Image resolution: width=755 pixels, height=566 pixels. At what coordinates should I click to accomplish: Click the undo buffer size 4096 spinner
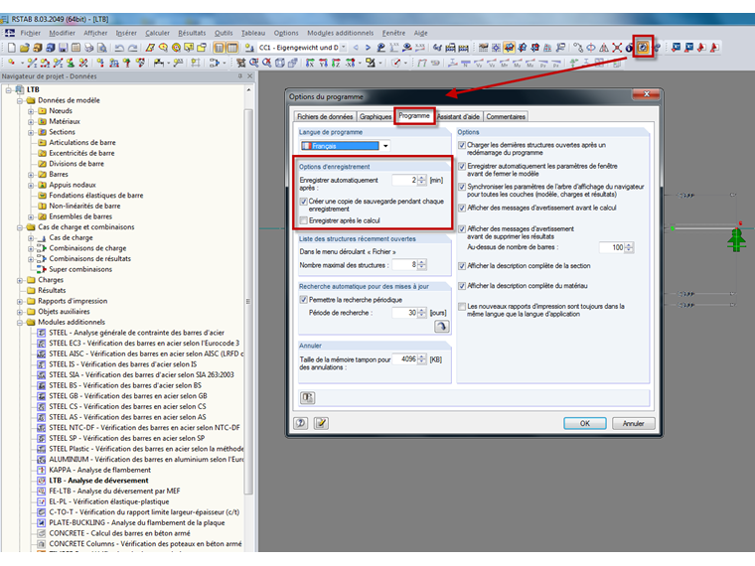click(x=422, y=359)
